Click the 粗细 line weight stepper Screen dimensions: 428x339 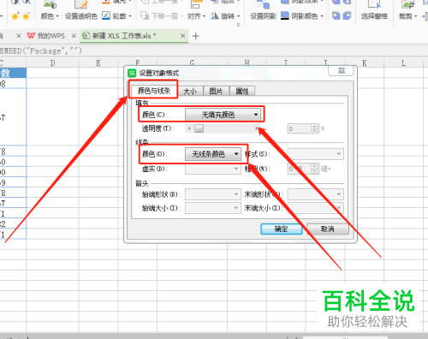click(x=314, y=169)
